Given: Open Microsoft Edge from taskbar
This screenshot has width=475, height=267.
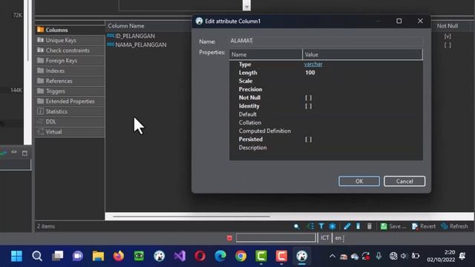Looking at the screenshot, I should [220, 256].
